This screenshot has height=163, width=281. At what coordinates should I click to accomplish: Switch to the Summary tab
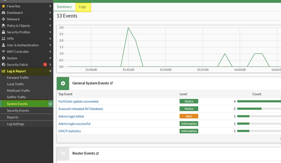64,7
